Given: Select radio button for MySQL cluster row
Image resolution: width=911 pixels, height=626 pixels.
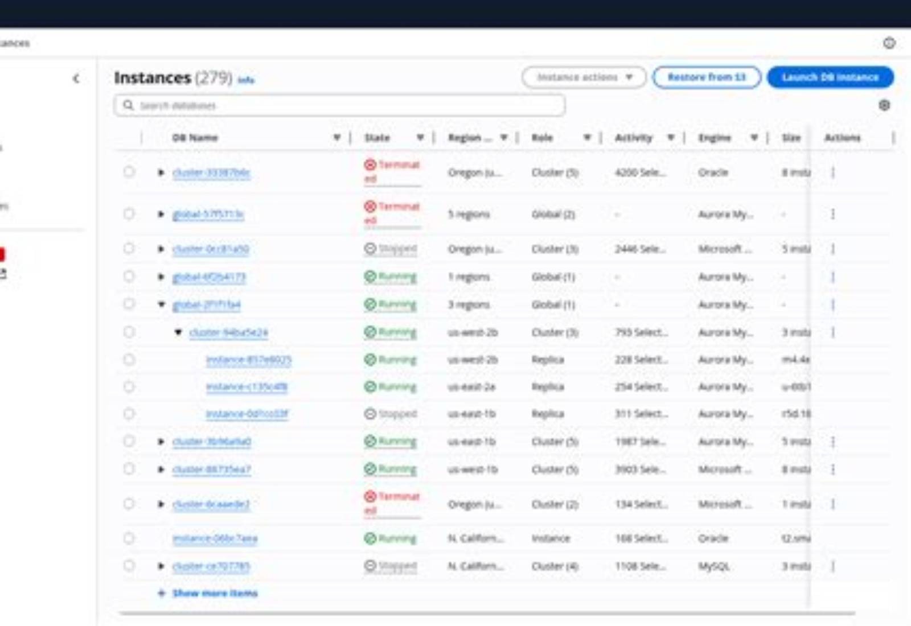Looking at the screenshot, I should point(129,566).
